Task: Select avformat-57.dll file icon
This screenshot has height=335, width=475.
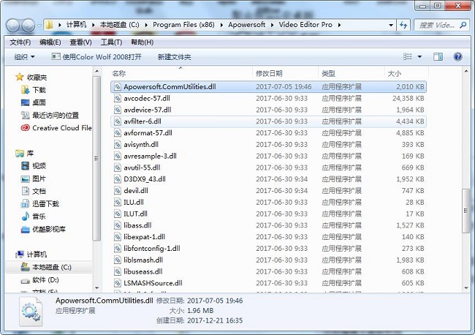Action: pyautogui.click(x=118, y=133)
